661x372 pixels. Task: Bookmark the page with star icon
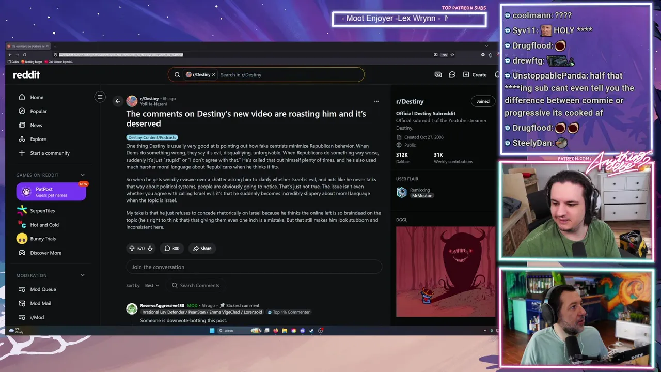coord(452,55)
